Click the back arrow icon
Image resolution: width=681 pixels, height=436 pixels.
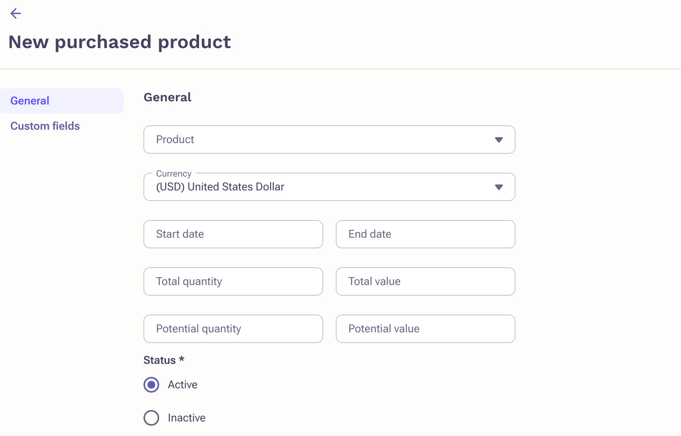coord(16,13)
